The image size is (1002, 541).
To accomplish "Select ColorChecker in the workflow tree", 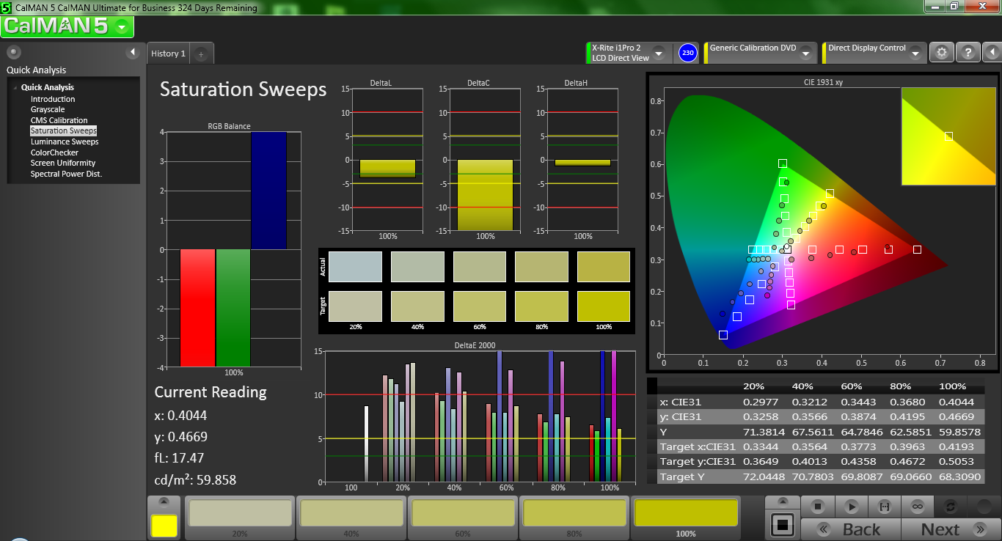I will click(54, 152).
